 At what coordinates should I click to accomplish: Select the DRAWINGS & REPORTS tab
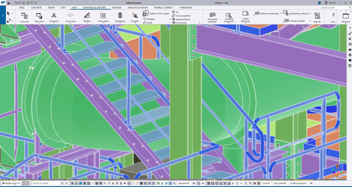coord(95,8)
